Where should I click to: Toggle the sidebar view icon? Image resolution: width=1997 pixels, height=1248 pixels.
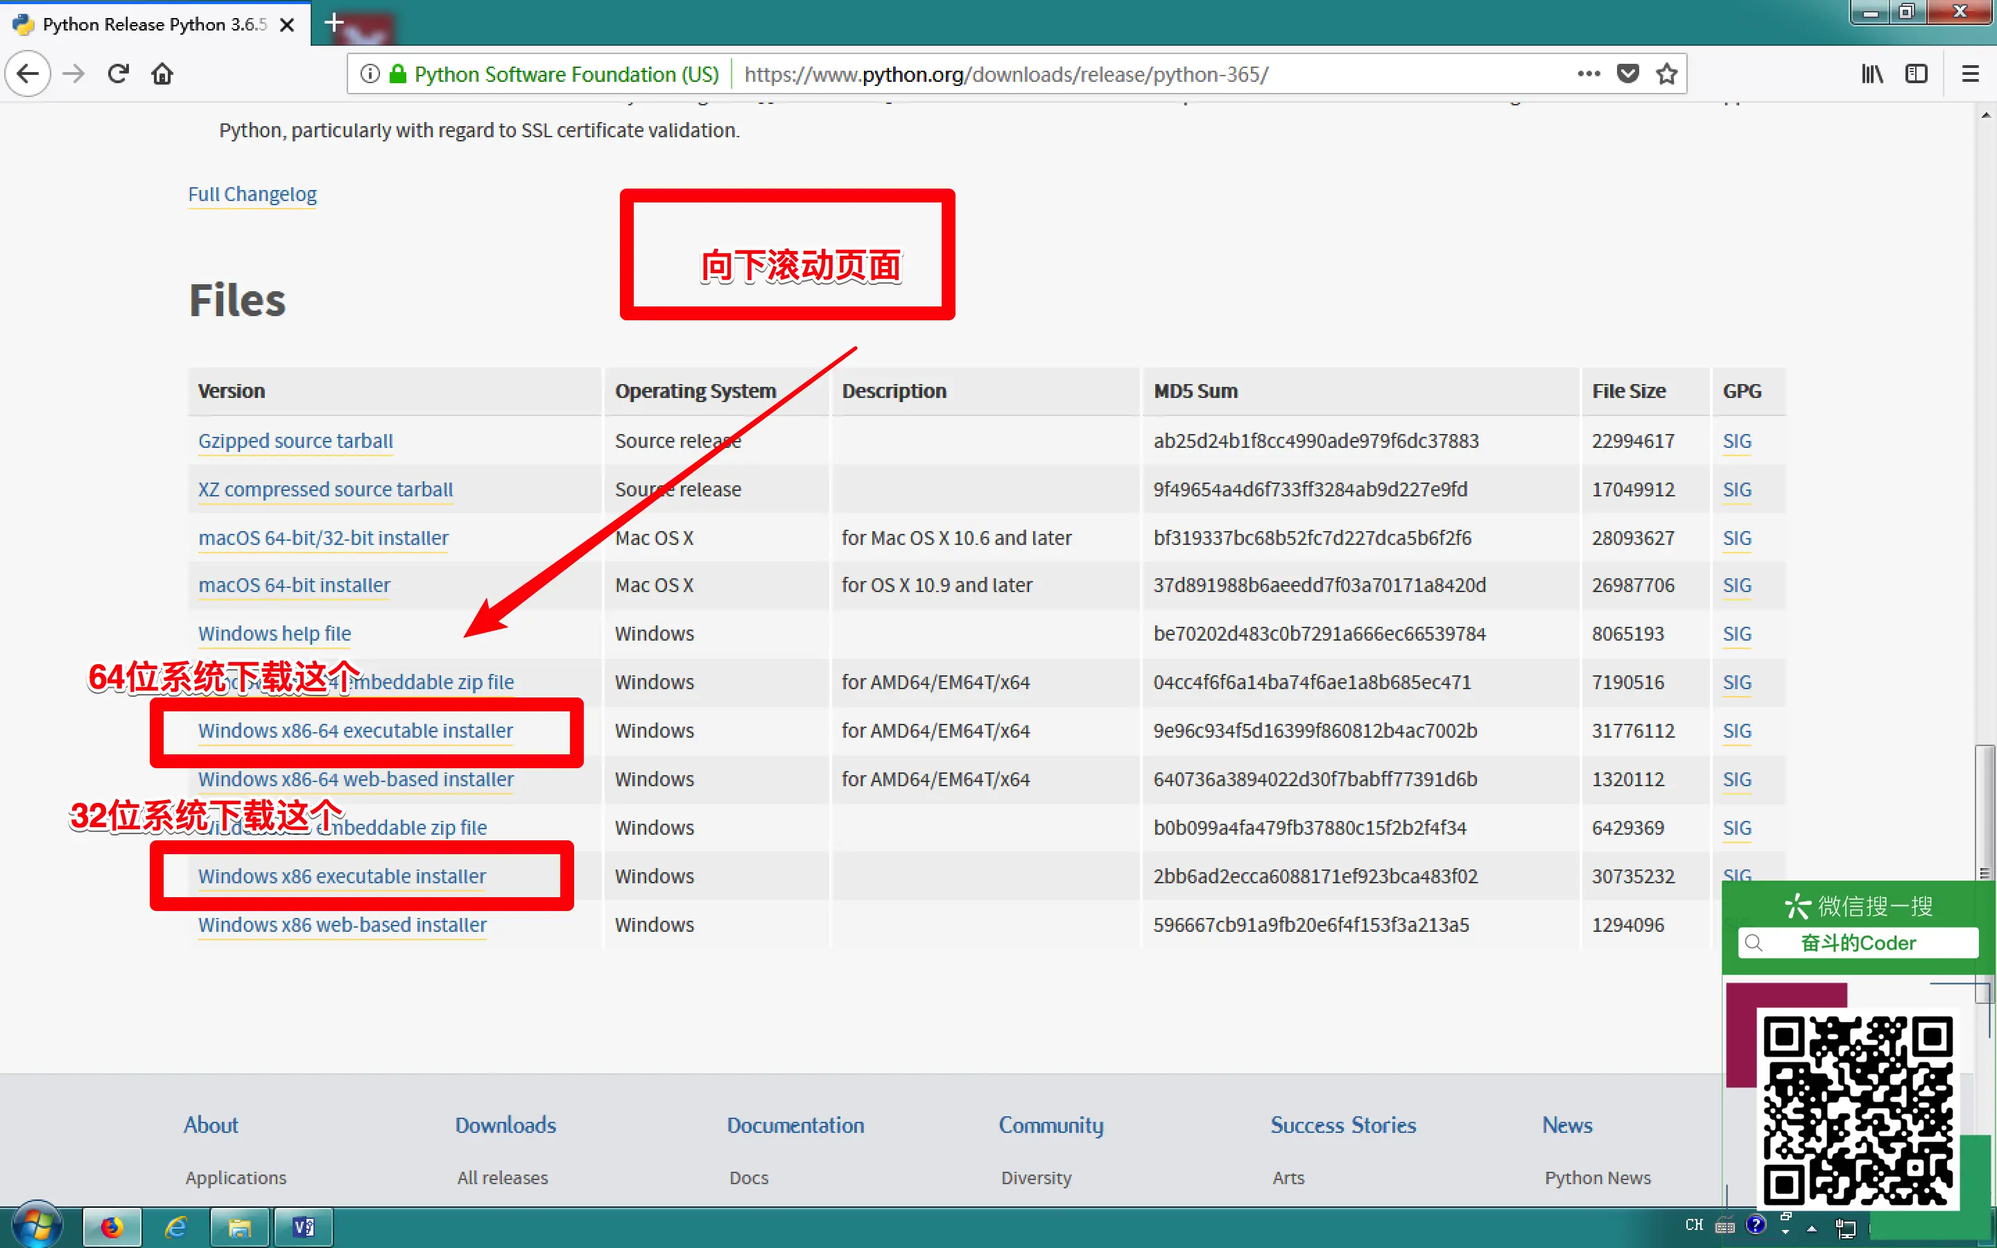[x=1916, y=74]
